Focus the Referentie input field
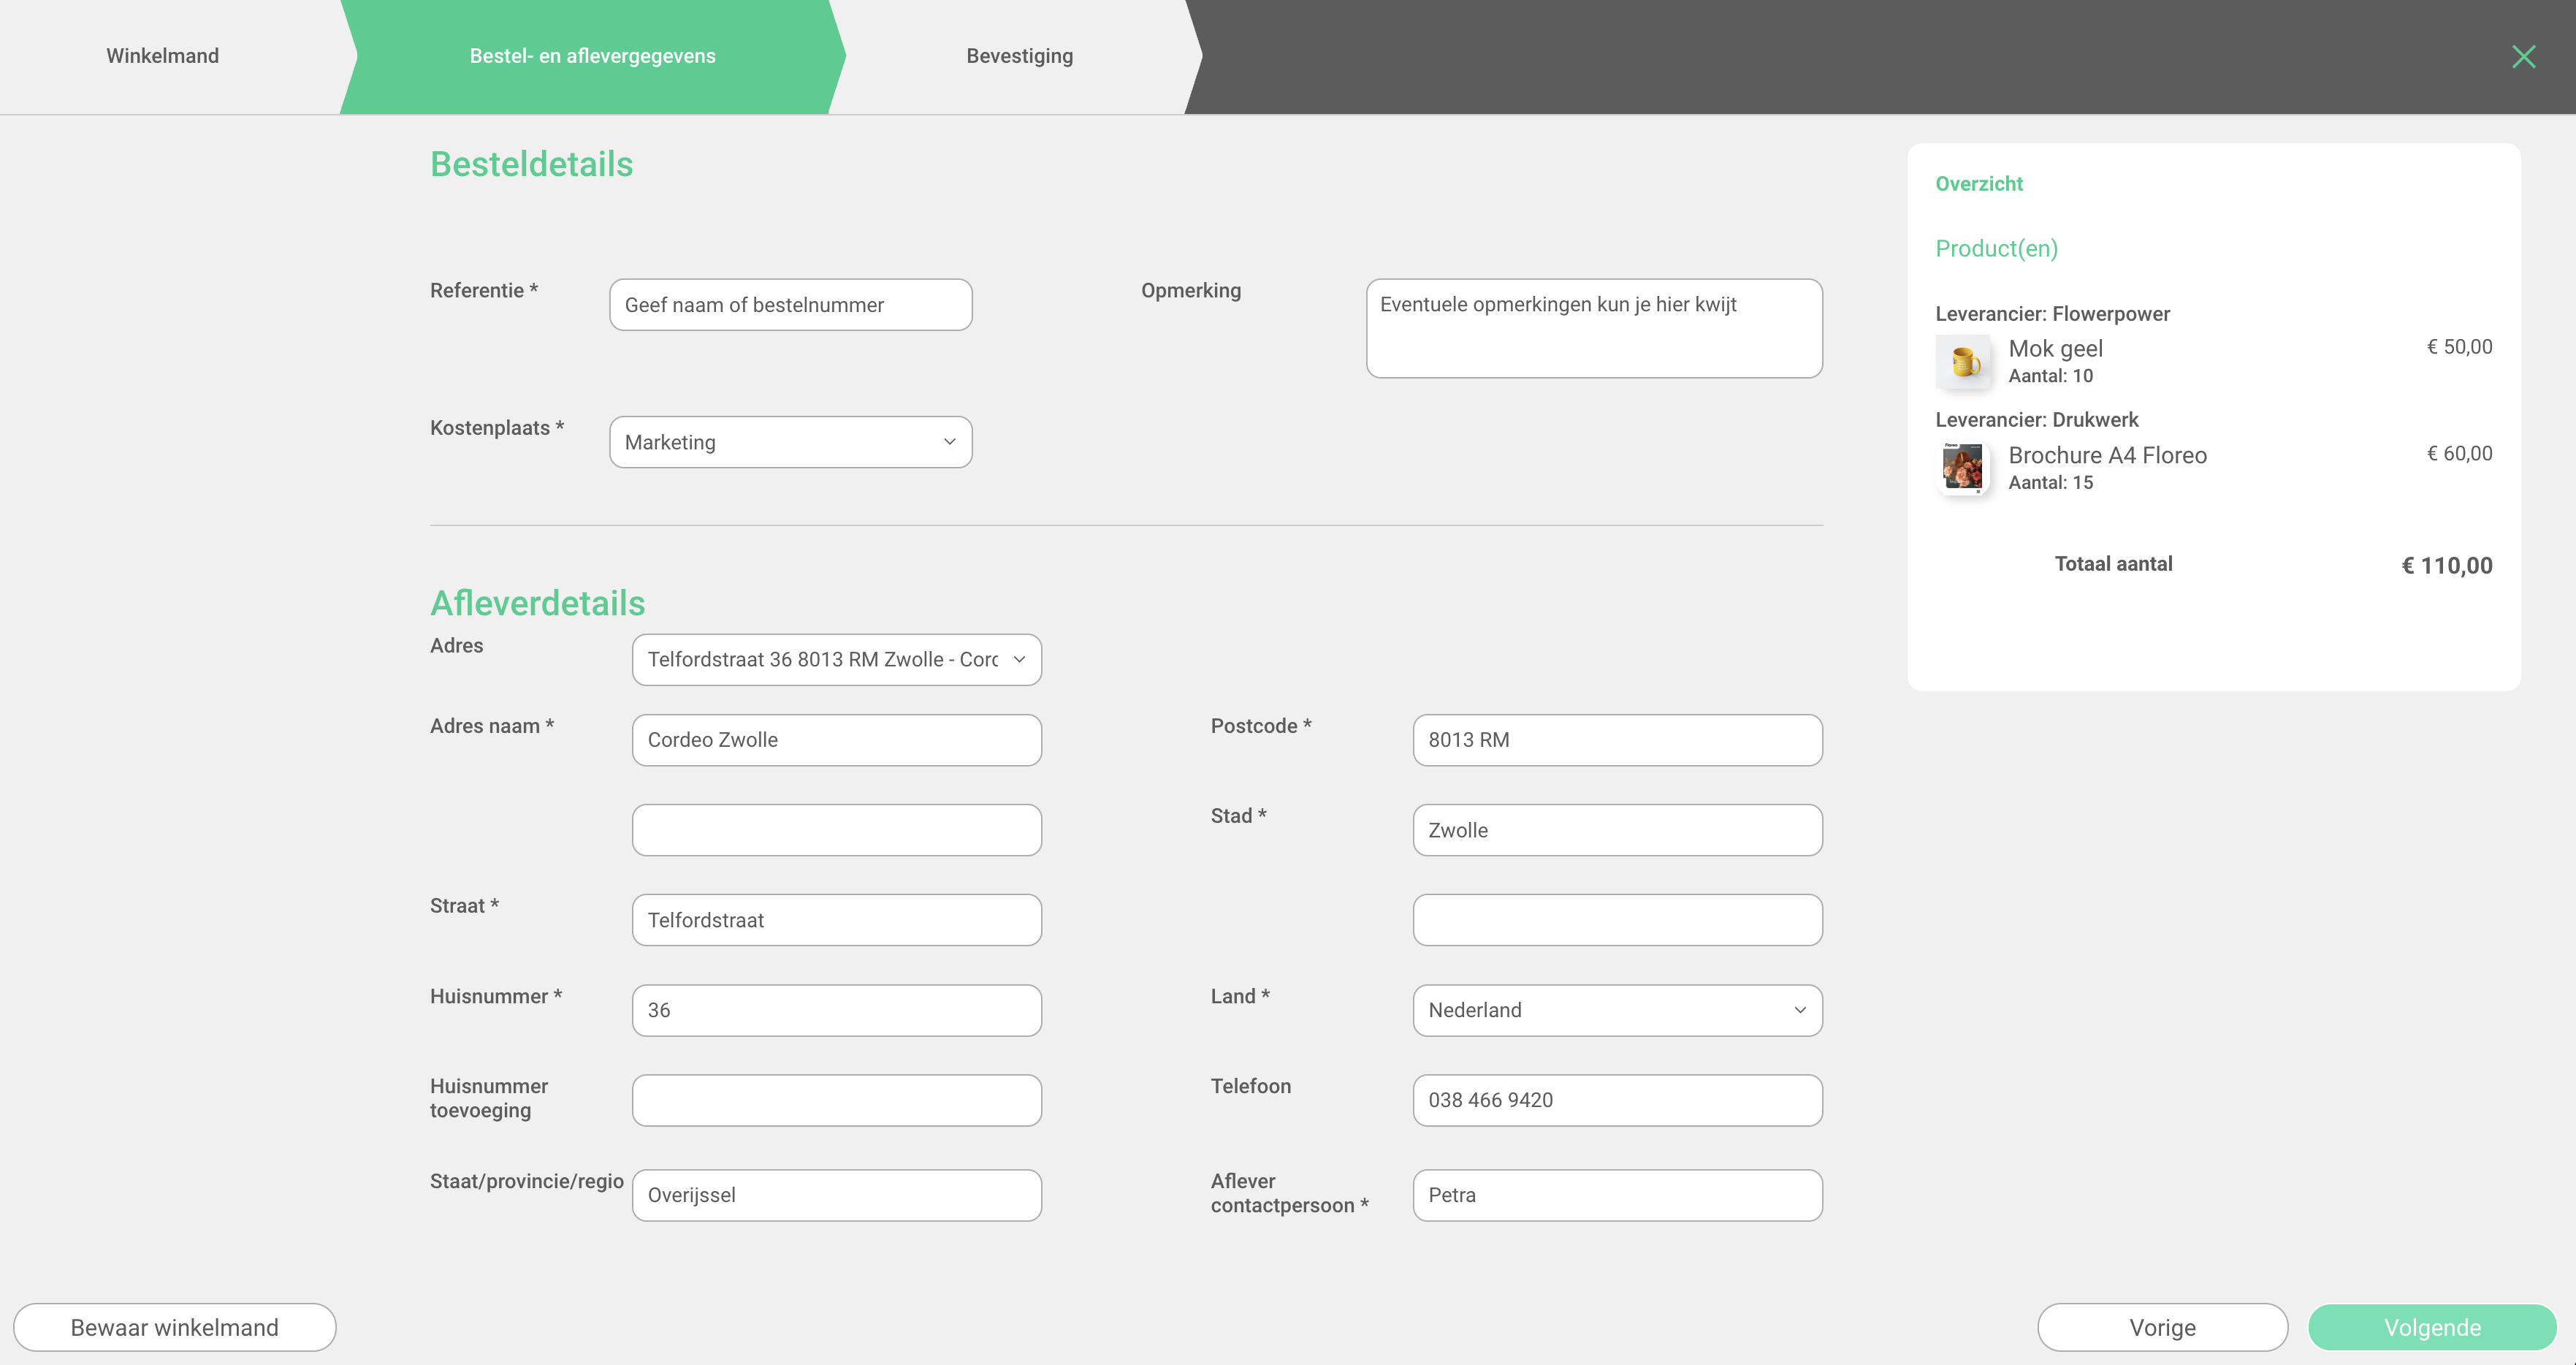 790,305
